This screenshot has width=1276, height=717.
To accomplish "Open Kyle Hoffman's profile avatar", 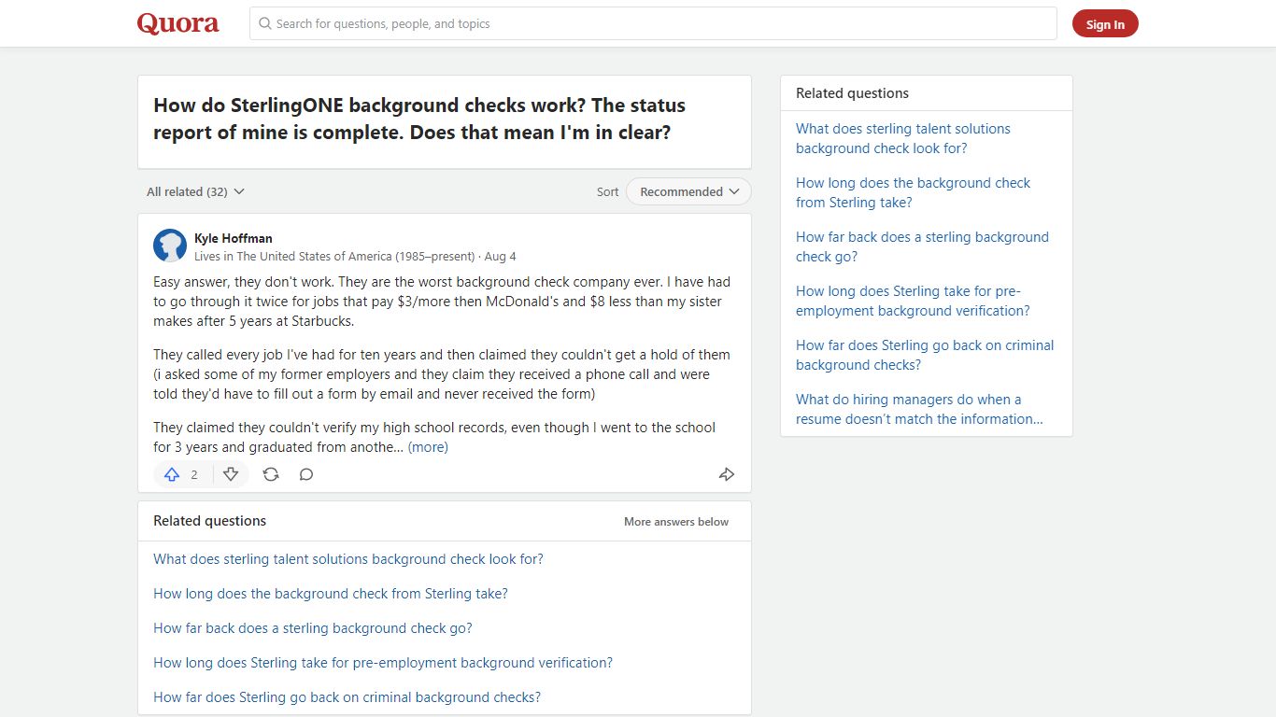I will tap(170, 246).
